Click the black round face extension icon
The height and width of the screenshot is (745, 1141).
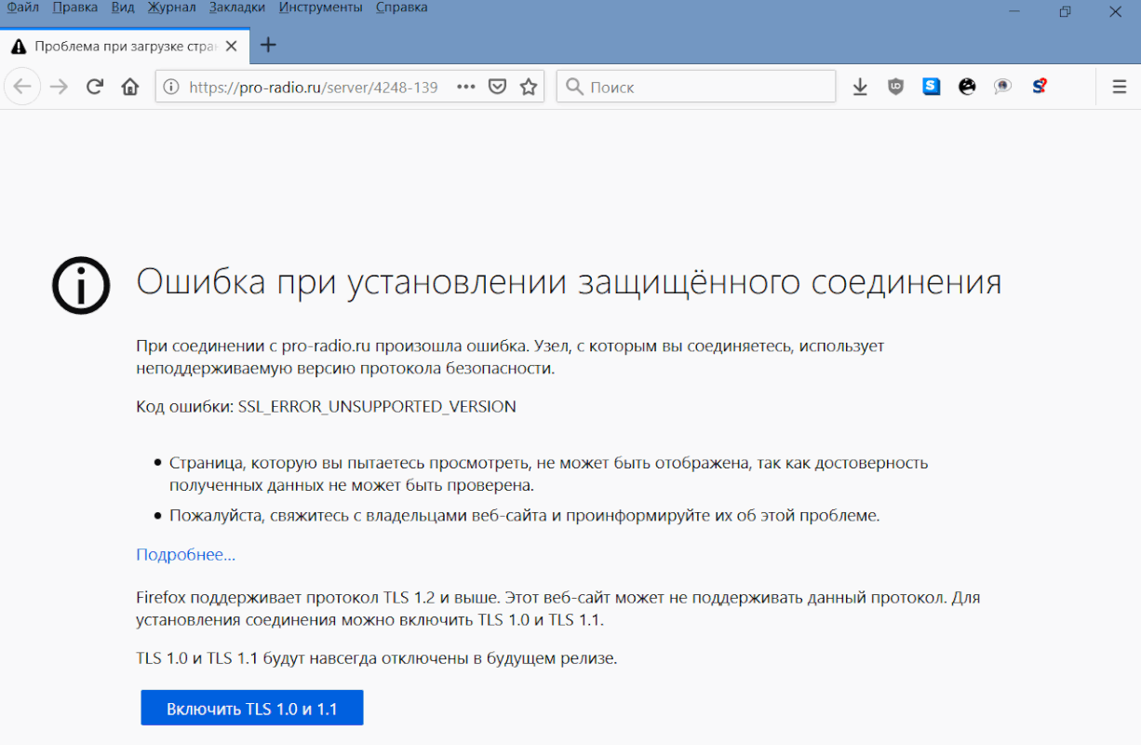(967, 87)
